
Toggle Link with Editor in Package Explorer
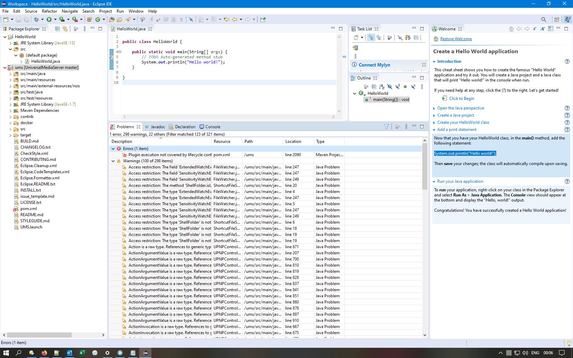click(x=65, y=29)
